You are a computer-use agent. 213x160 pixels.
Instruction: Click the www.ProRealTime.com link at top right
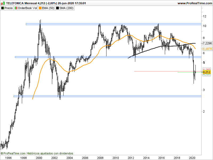click(x=195, y=3)
